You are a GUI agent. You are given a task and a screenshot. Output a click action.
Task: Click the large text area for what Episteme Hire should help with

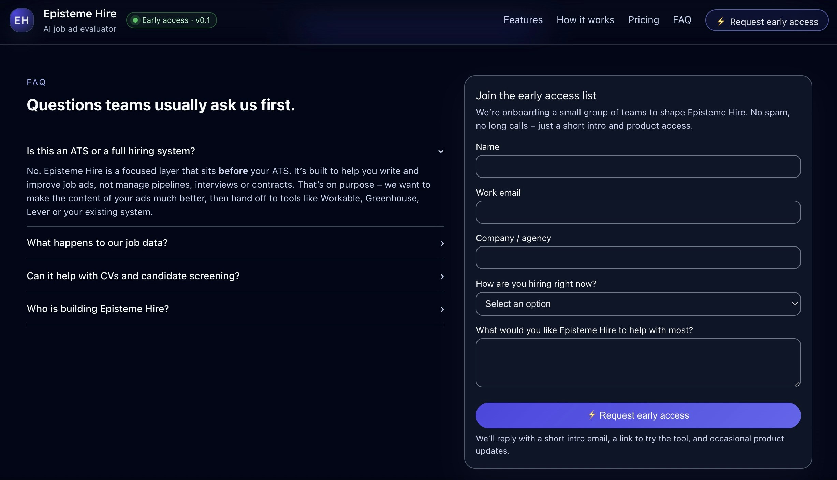(x=637, y=363)
